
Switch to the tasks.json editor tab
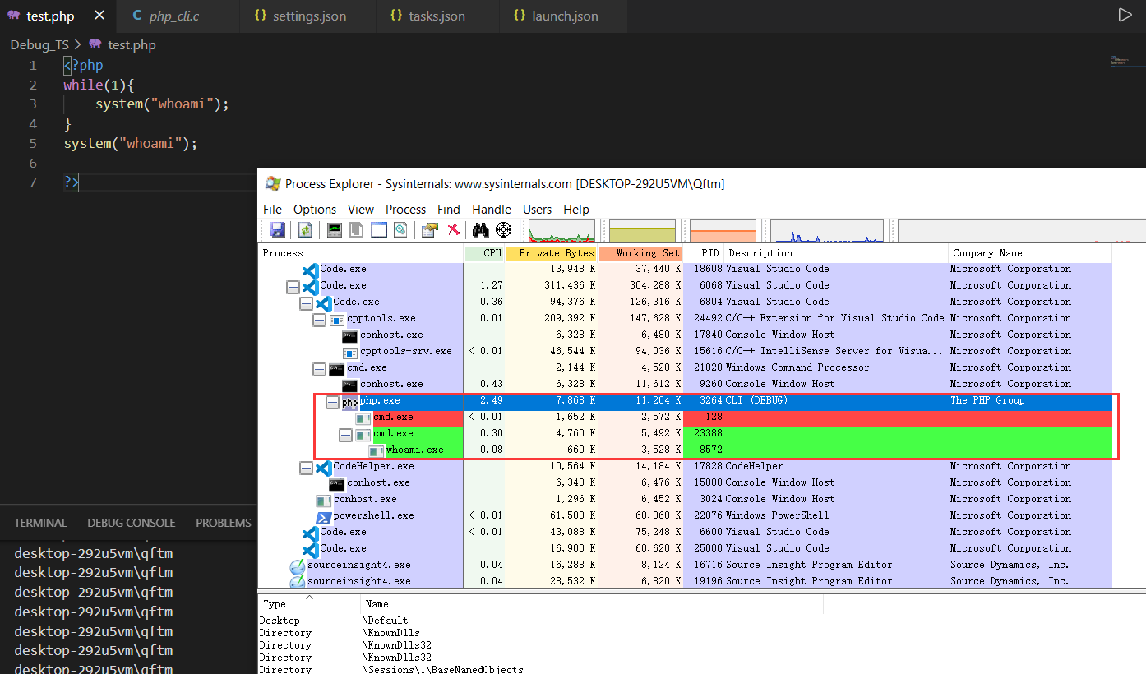[437, 16]
